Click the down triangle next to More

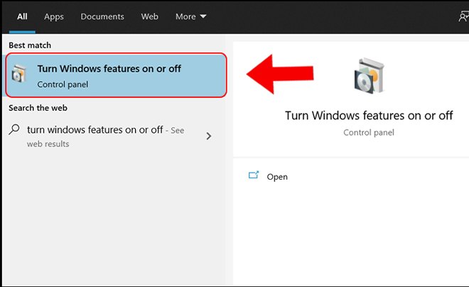[203, 16]
